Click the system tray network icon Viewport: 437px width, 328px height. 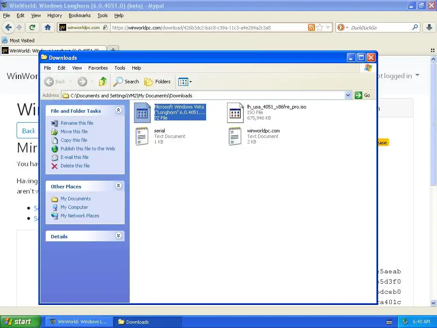405,322
